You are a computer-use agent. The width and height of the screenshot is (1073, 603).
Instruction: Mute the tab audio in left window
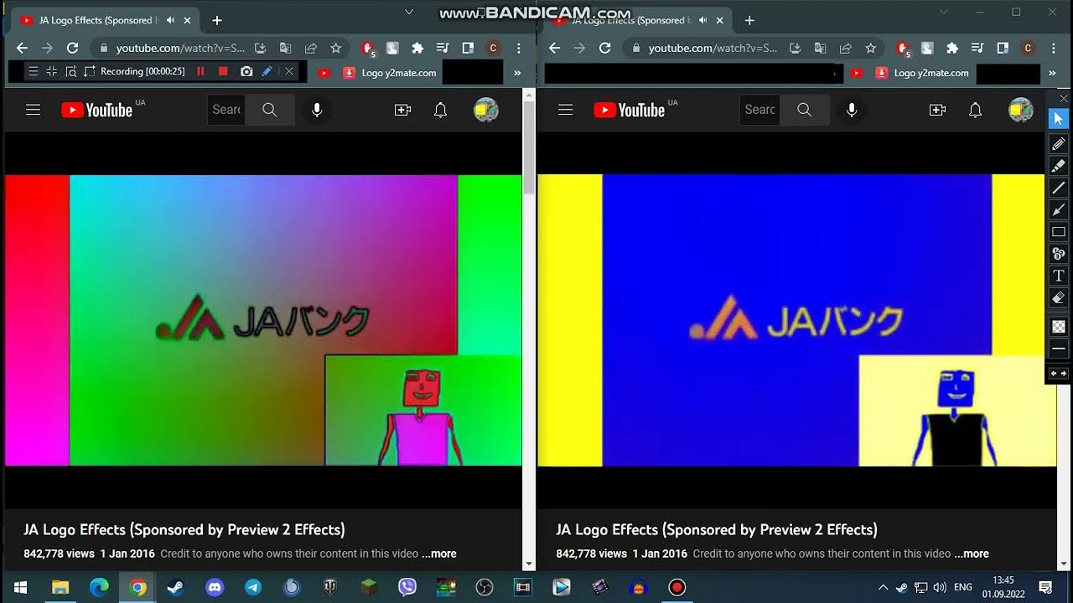point(171,20)
